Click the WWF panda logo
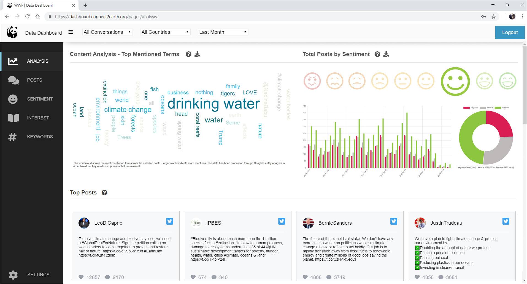 coord(12,32)
